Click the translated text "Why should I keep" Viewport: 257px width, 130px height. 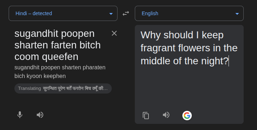click(182, 35)
